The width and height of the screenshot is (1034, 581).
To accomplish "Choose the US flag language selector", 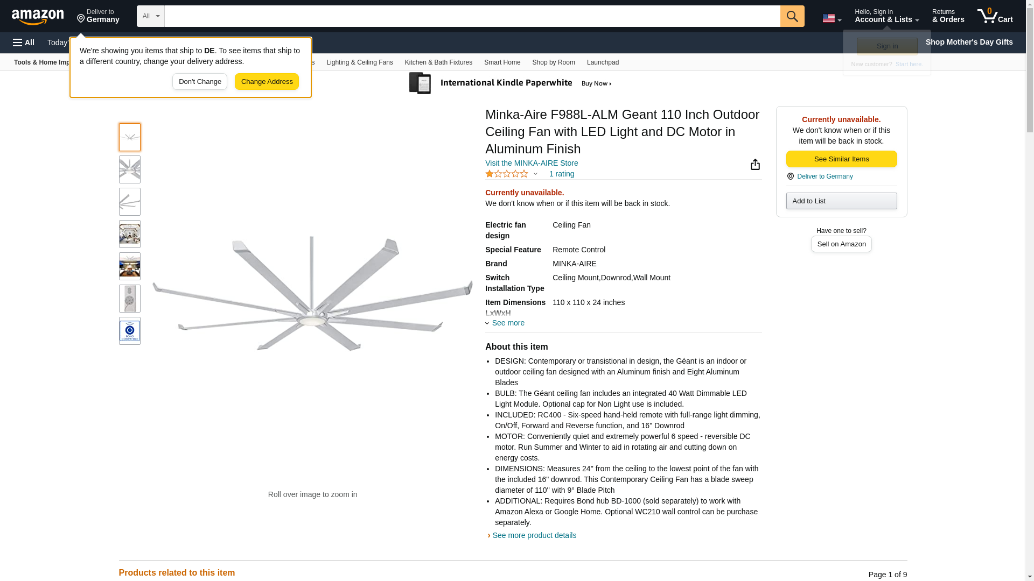I will (831, 18).
